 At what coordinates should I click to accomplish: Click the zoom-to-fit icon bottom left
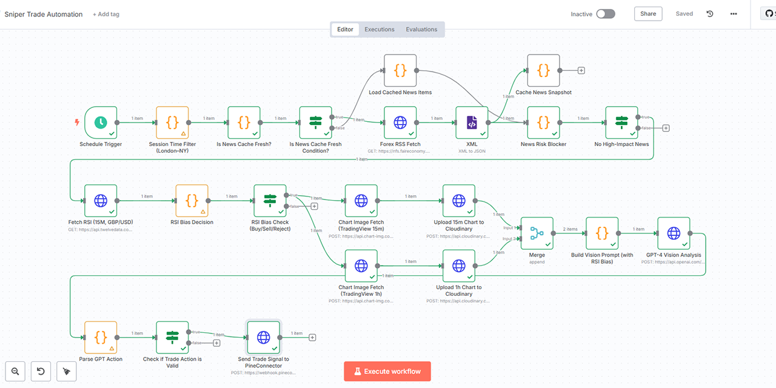(x=15, y=371)
